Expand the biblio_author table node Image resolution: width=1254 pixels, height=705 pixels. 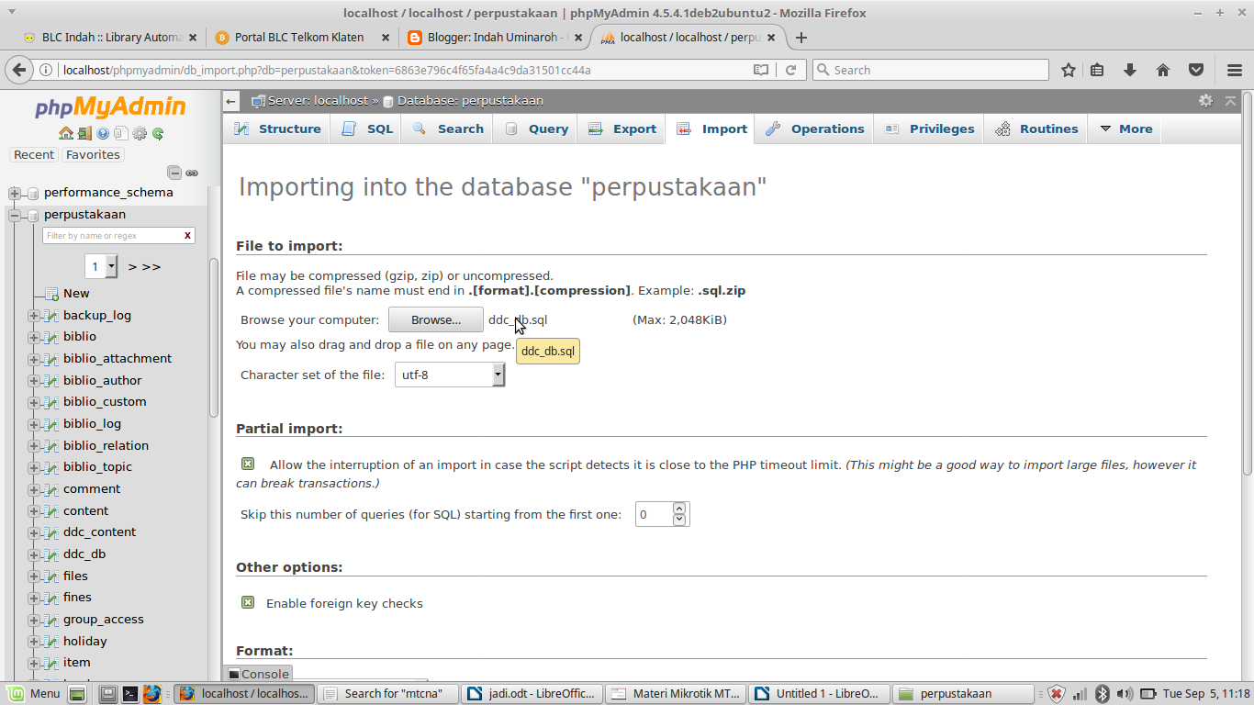(34, 381)
